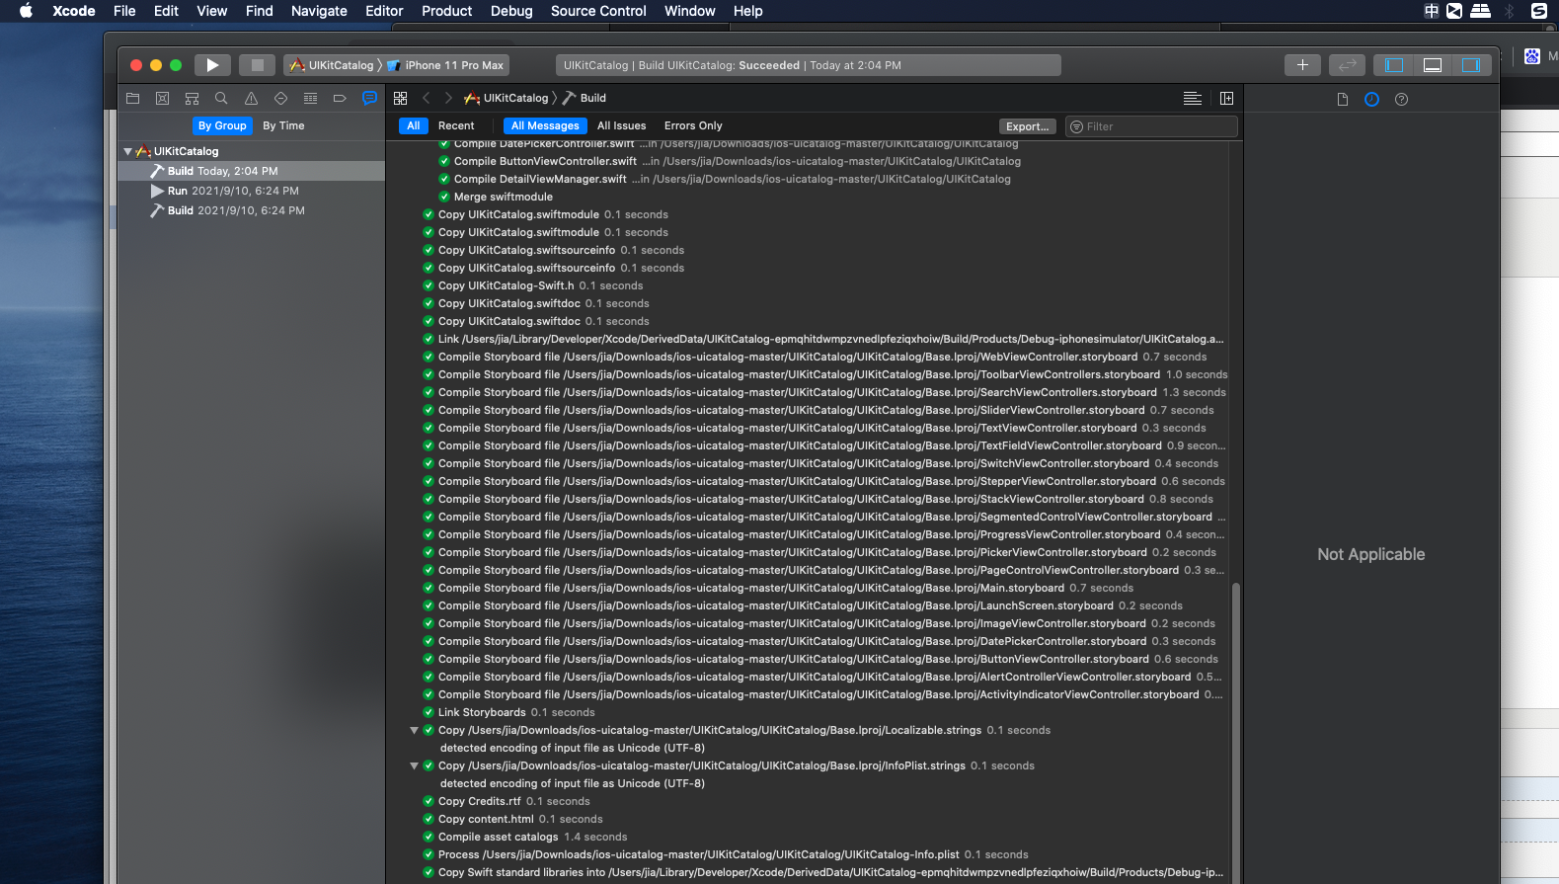Select Build 2021/9/10, 6:24 PM report

click(x=252, y=210)
